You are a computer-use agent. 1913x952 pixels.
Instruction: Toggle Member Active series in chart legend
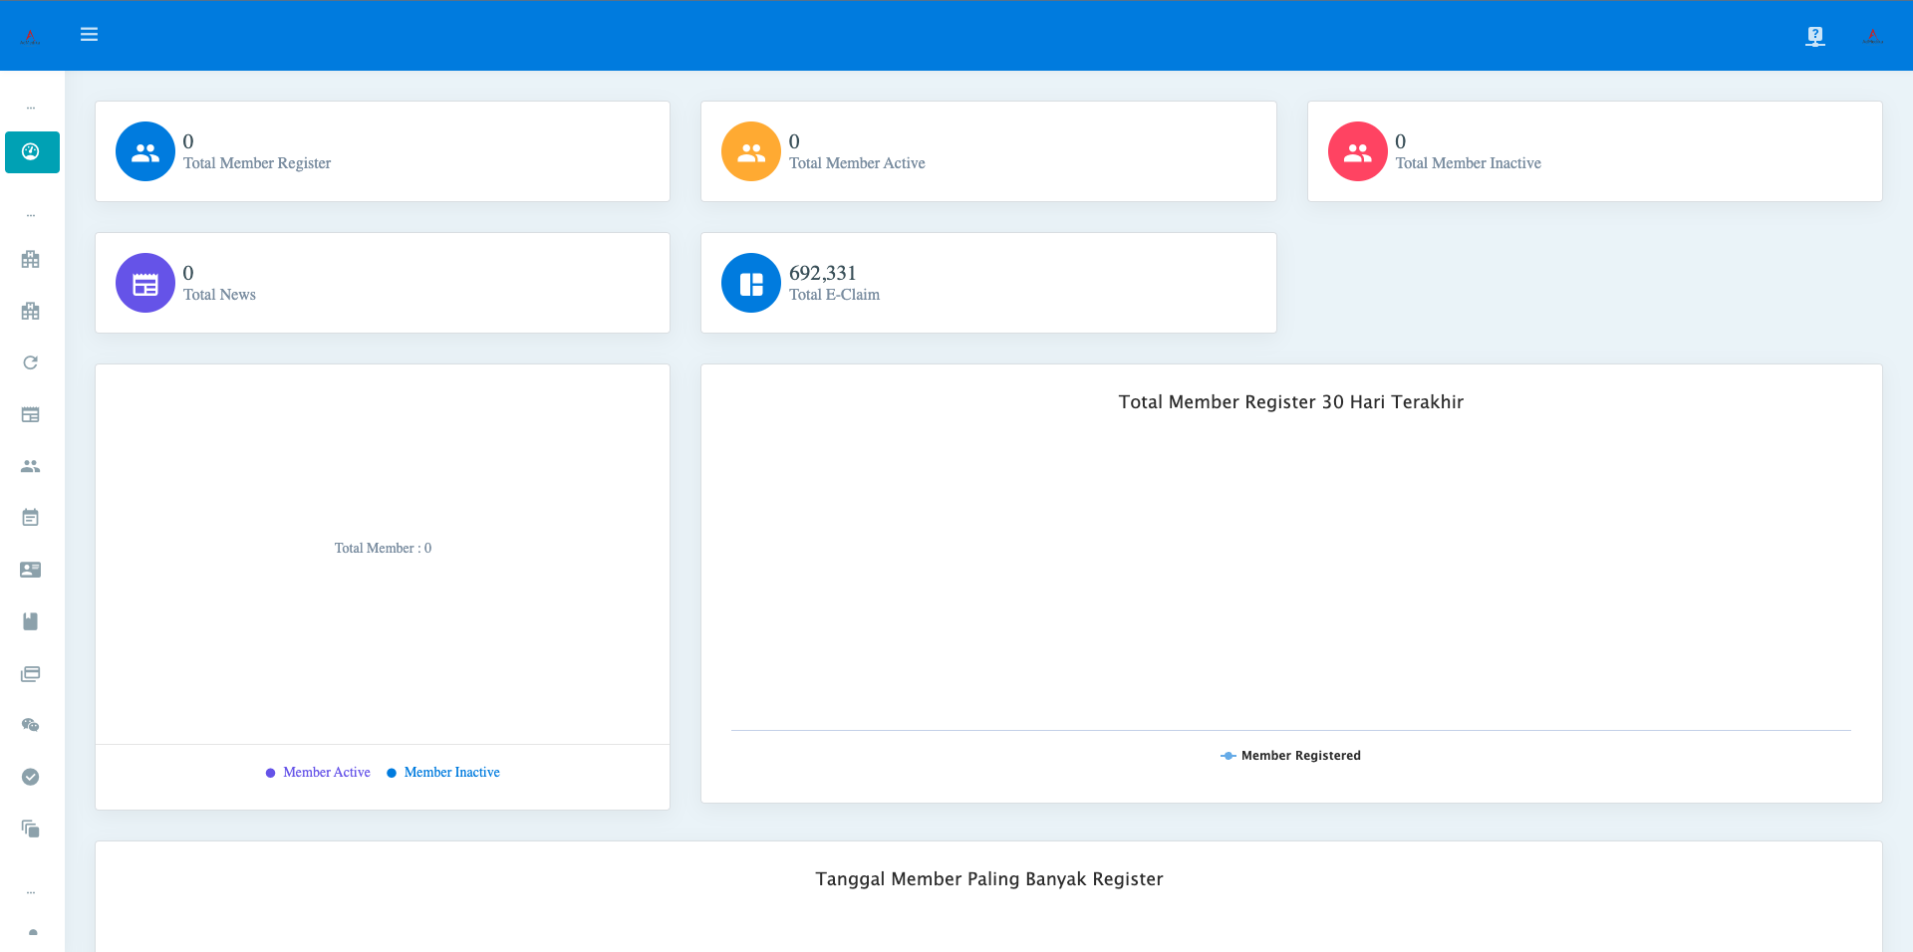[x=318, y=773]
